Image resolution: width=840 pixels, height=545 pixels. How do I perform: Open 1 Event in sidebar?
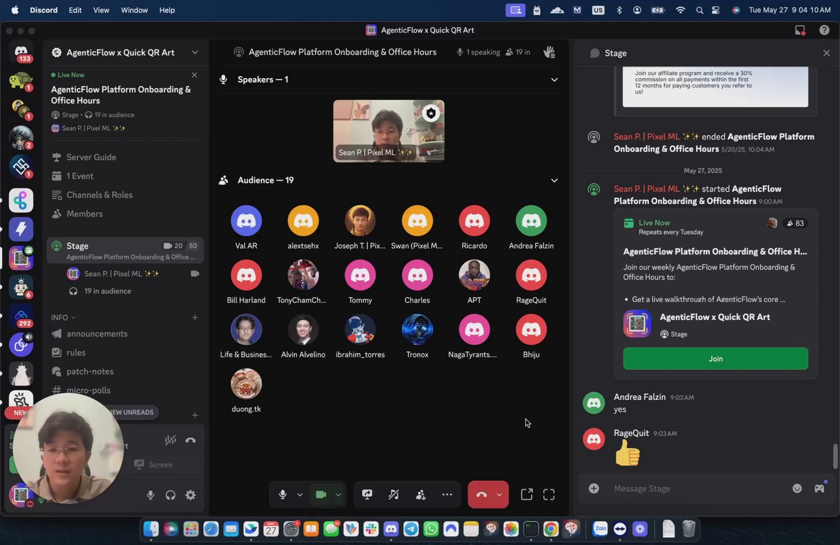click(79, 176)
